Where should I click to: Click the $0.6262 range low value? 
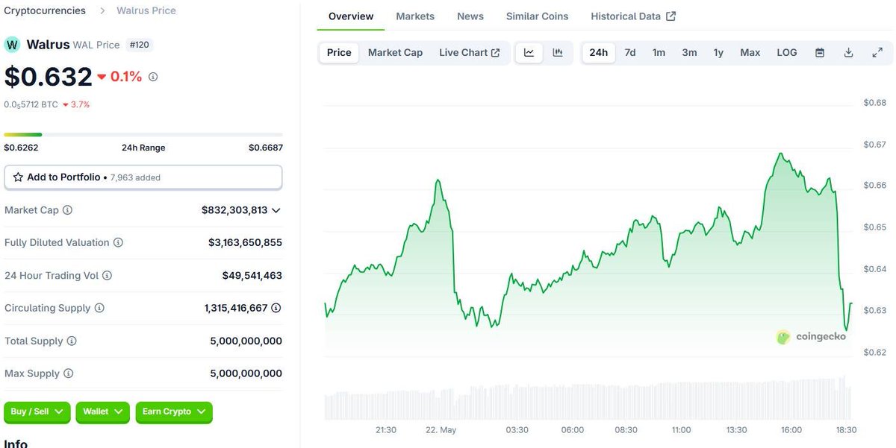[21, 148]
